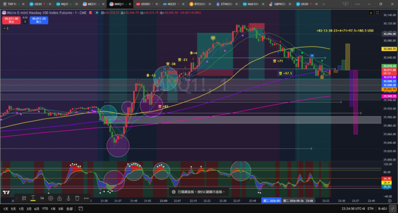Viewport: 398px width, 213px height.
Task: Expand the collapsed indicators legend showing 3
Action: pyautogui.click(x=6, y=28)
